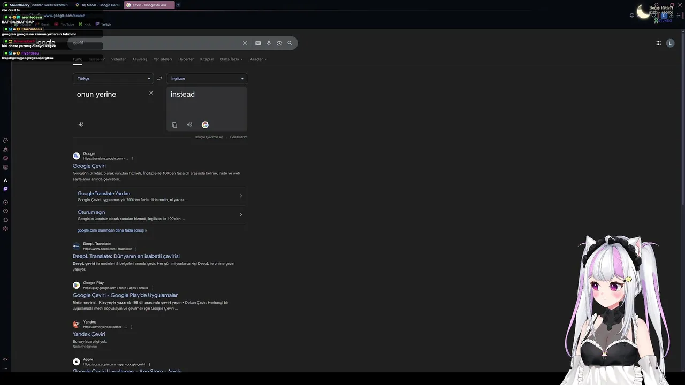Click the magnifier search button
The image size is (685, 385).
290,43
